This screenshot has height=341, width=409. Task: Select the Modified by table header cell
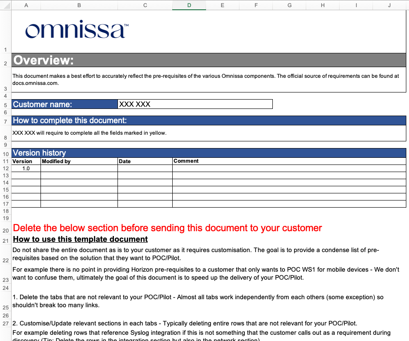click(79, 161)
